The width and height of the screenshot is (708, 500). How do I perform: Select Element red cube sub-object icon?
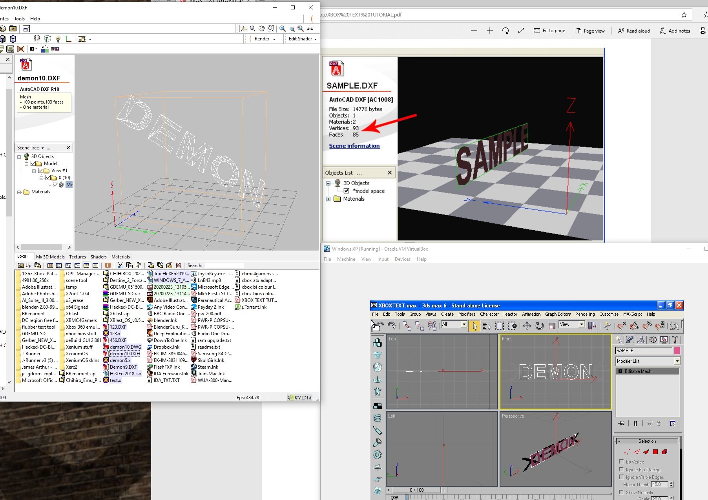(664, 452)
